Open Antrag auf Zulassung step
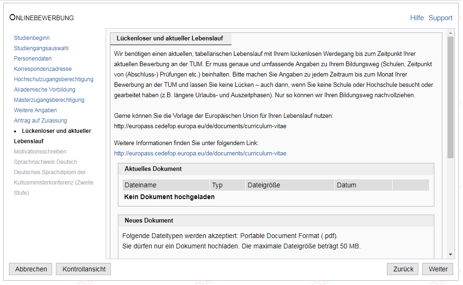Screen dimensions: 463x285 40,121
